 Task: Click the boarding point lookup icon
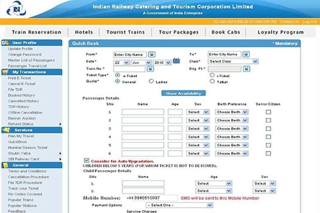pyautogui.click(x=246, y=69)
